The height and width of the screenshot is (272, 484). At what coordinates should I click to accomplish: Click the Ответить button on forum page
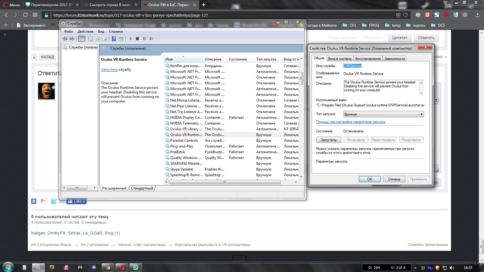(426, 38)
